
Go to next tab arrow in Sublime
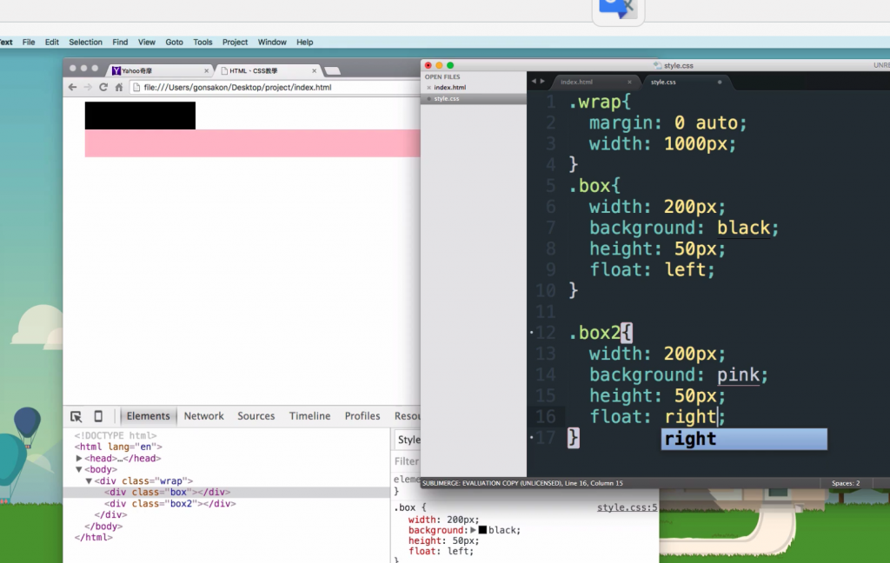[x=542, y=81]
